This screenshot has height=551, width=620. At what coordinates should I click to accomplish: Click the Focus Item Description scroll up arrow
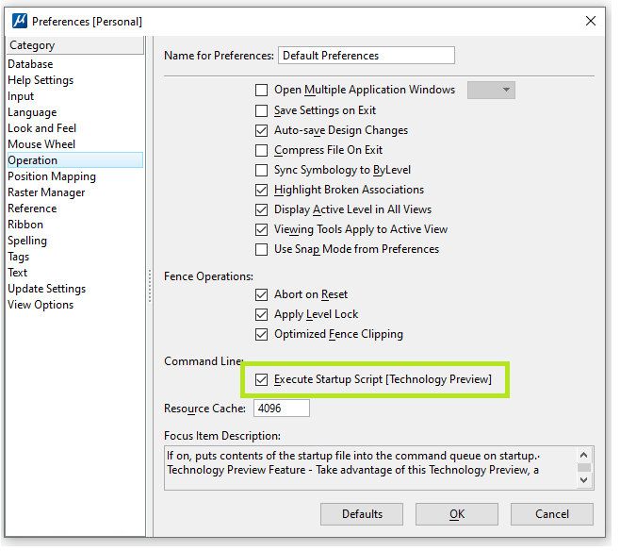click(584, 455)
